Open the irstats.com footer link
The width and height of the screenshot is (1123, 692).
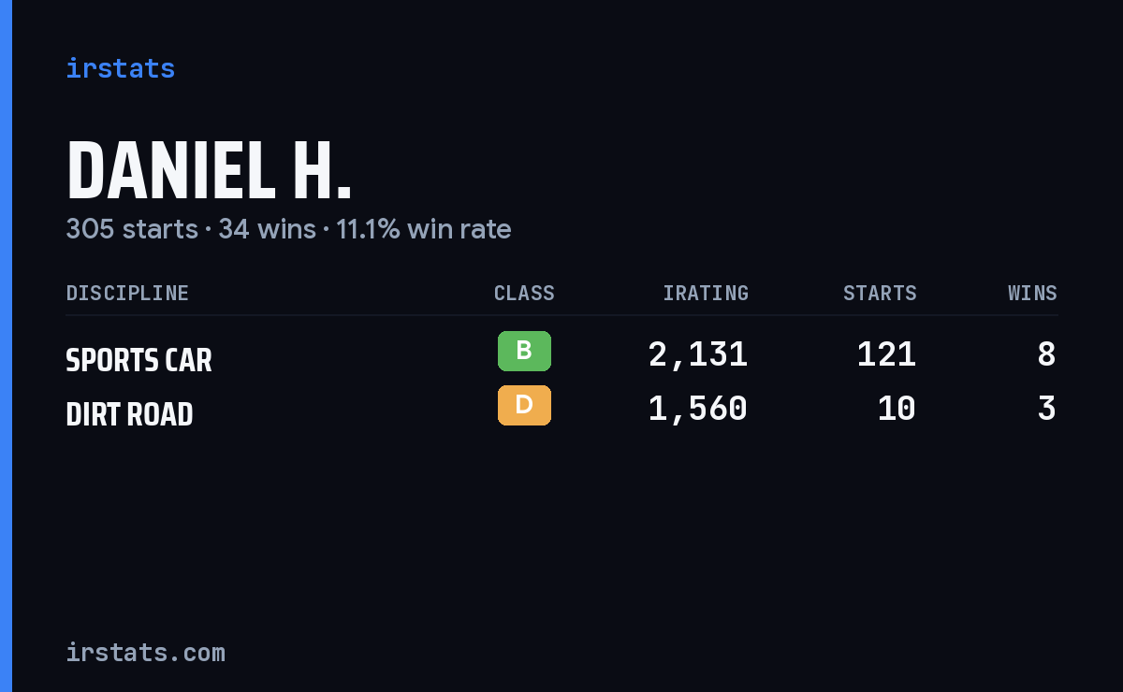tap(145, 653)
